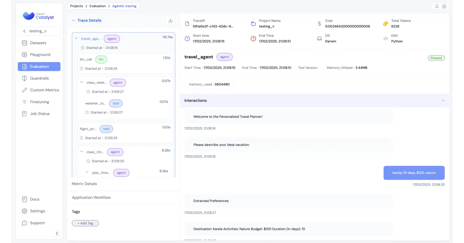Click the Settings gear icon
464x243 pixels.
tap(24, 211)
